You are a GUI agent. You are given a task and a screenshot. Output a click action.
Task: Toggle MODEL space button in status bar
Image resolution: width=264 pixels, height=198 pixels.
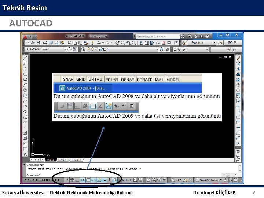click(126, 180)
